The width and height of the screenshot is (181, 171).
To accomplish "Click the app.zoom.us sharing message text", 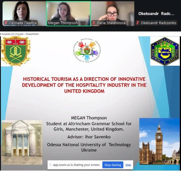I will tap(76, 165).
